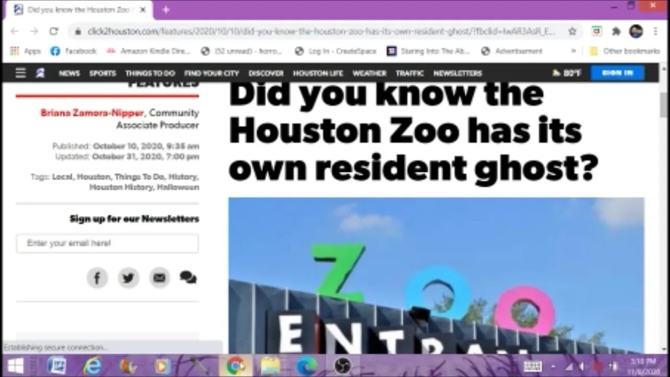
Task: Open Word from the taskbar
Action: [57, 365]
